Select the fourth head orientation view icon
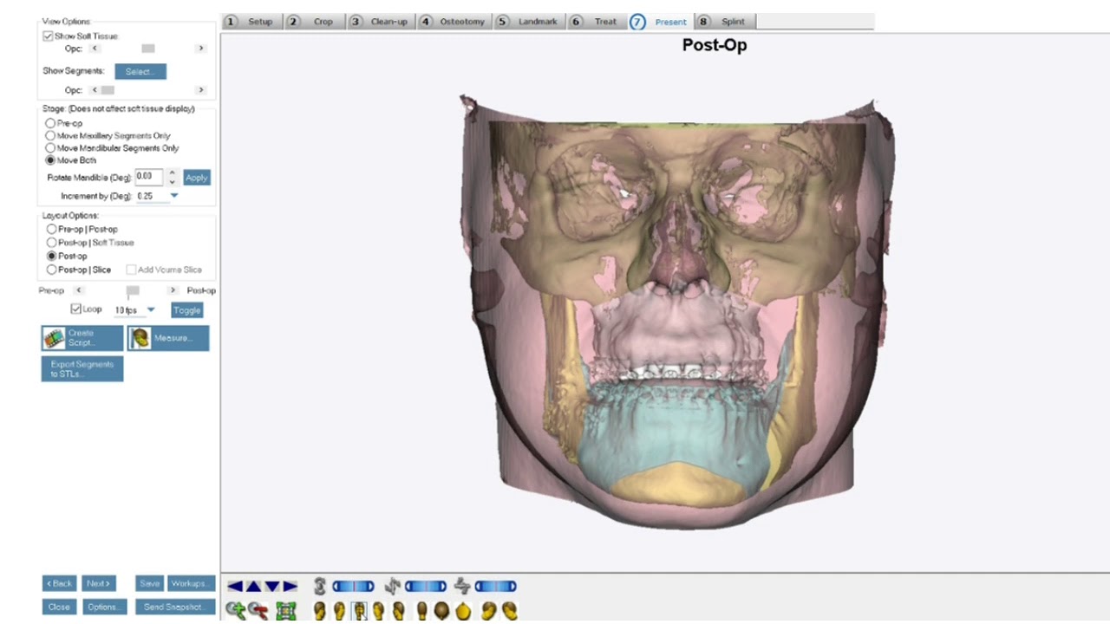Viewport: 1110px width, 624px height. 378,611
